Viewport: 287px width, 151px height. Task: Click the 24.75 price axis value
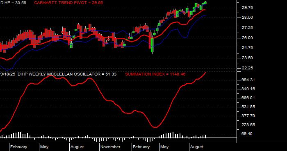(248, 48)
